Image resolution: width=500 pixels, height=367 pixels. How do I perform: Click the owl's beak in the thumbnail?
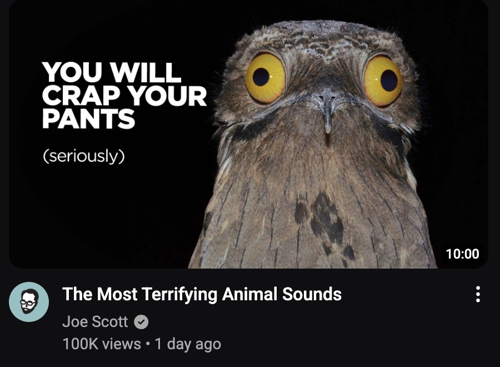click(327, 110)
